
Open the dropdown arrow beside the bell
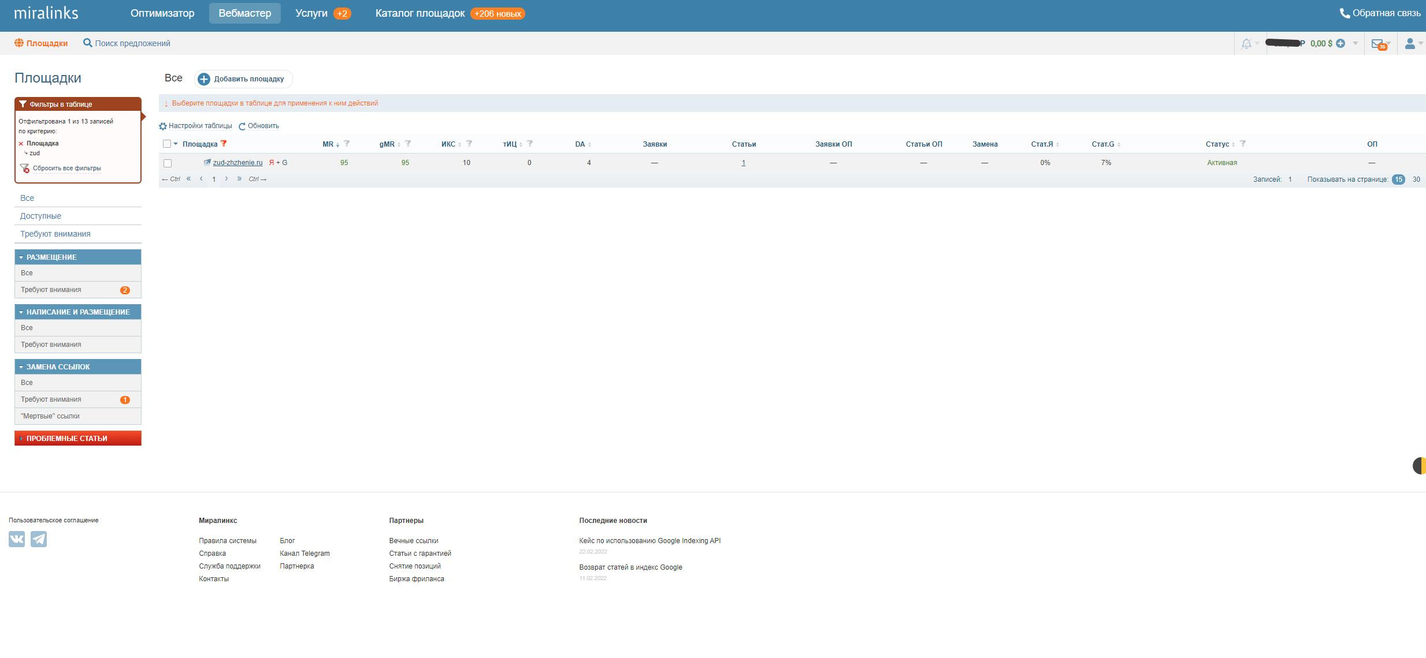[x=1257, y=43]
